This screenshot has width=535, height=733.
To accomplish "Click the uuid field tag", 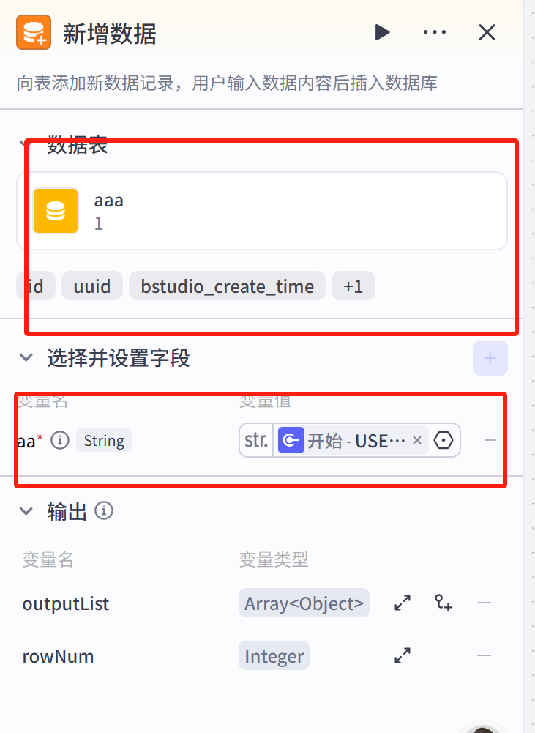I will coord(92,286).
